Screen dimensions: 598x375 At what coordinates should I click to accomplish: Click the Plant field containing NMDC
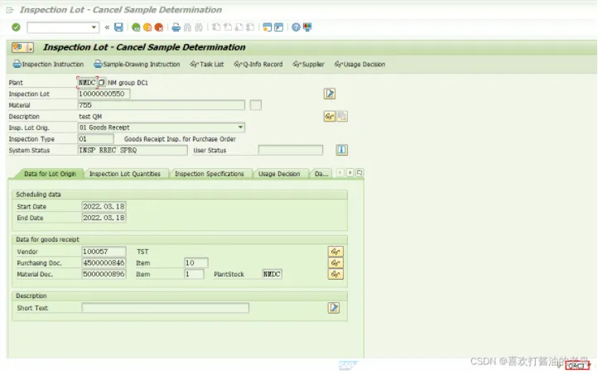coord(87,82)
